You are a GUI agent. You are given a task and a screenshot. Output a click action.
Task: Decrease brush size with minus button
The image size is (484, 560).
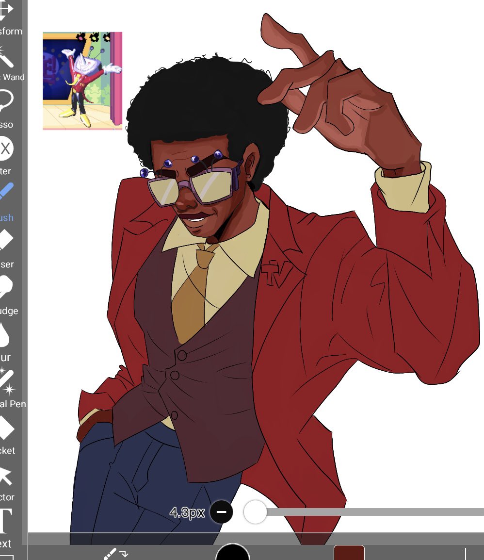(x=221, y=512)
